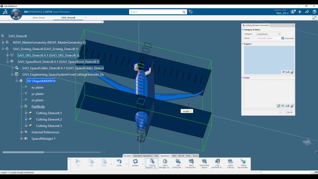Click swap arrows icon in Limits section
The width and height of the screenshot is (318, 179).
(x=288, y=106)
